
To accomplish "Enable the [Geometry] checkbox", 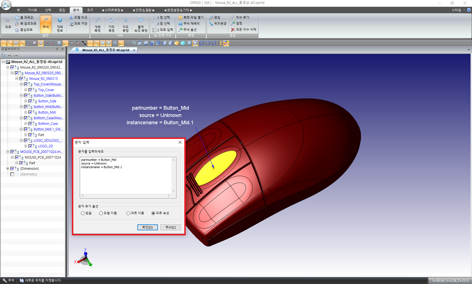I will pyautogui.click(x=12, y=174).
